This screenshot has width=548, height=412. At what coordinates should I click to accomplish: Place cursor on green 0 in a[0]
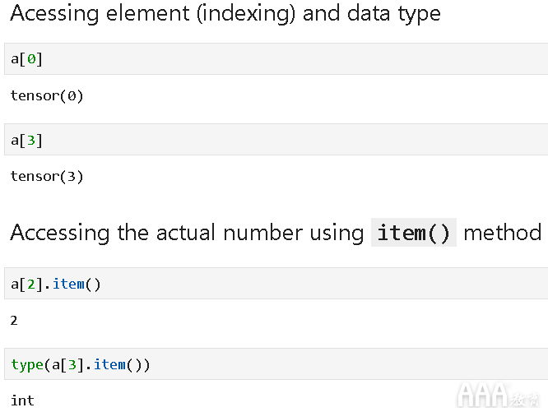[x=31, y=58]
